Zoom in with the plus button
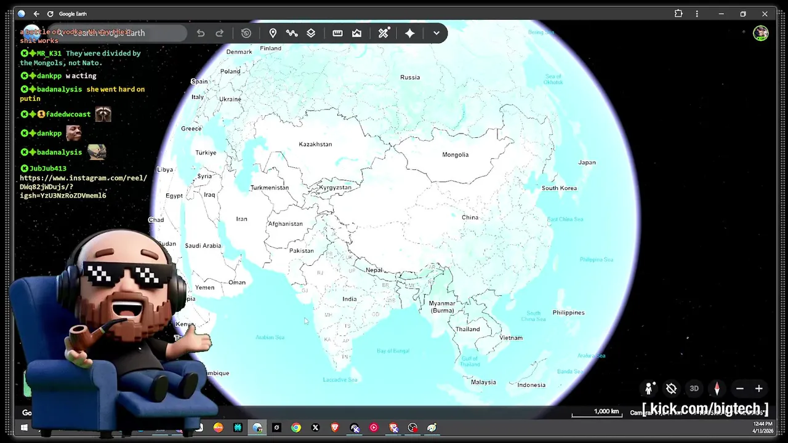The width and height of the screenshot is (788, 443). tap(759, 389)
